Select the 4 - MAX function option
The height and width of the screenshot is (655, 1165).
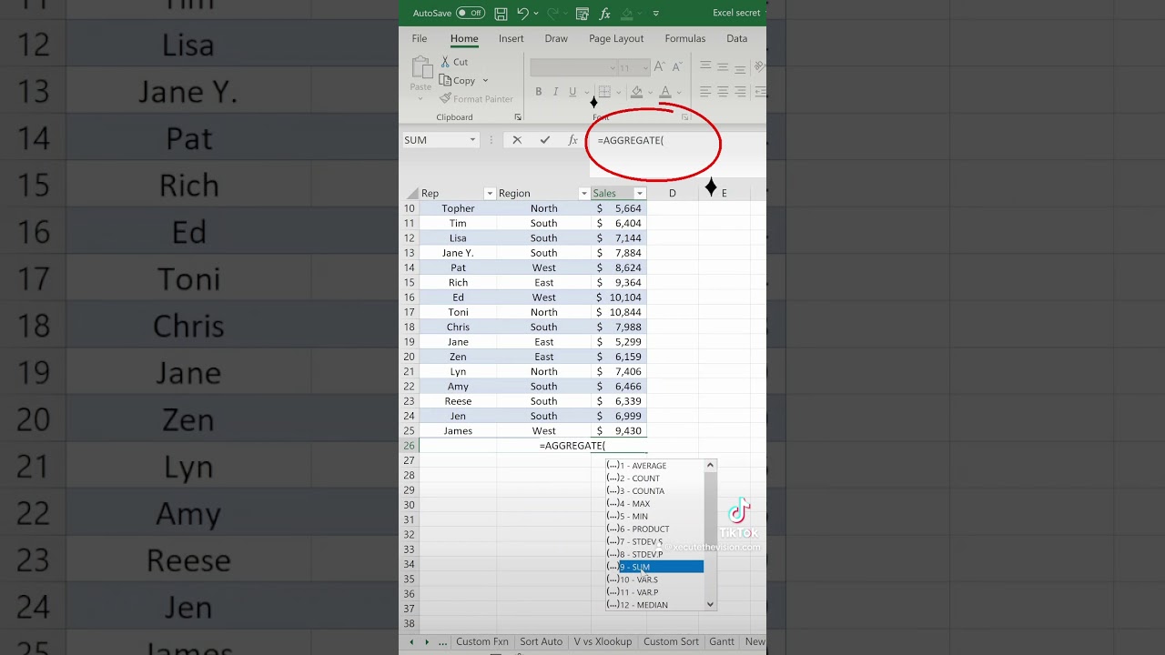point(654,504)
